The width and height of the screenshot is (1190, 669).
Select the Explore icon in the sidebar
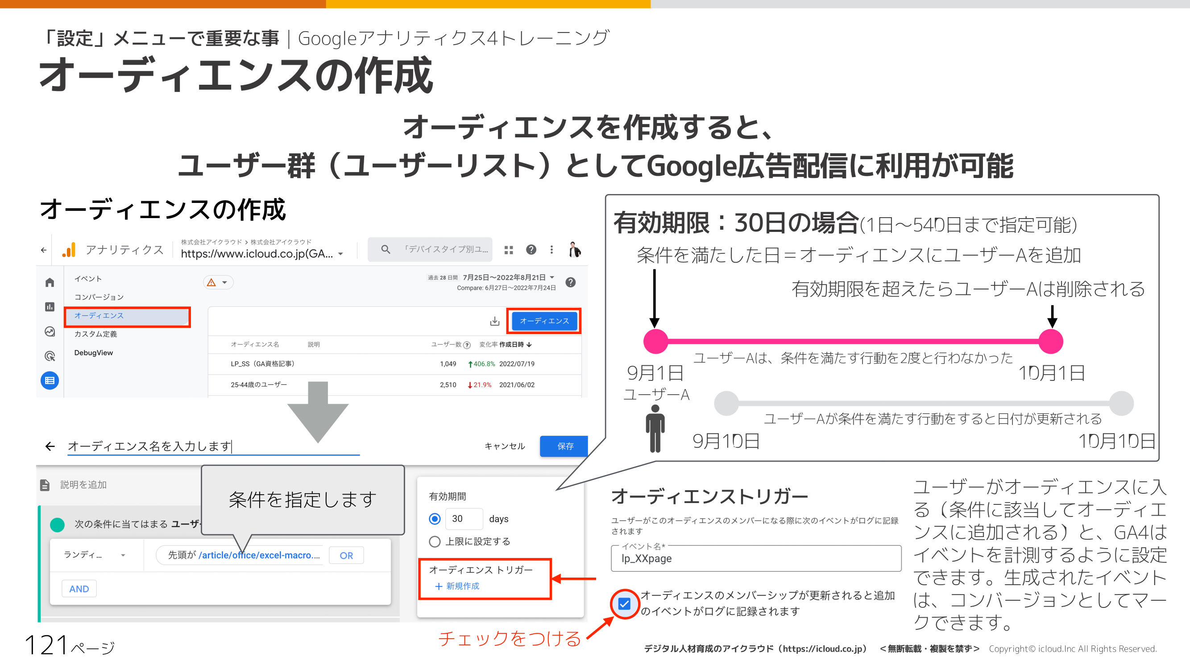(x=50, y=331)
